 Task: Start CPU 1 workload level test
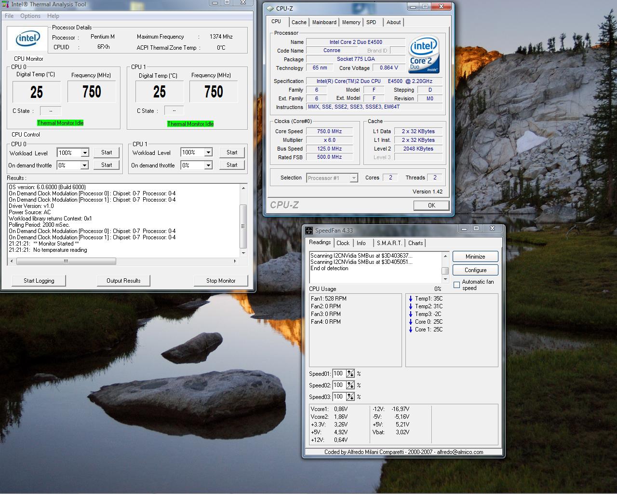[x=232, y=152]
